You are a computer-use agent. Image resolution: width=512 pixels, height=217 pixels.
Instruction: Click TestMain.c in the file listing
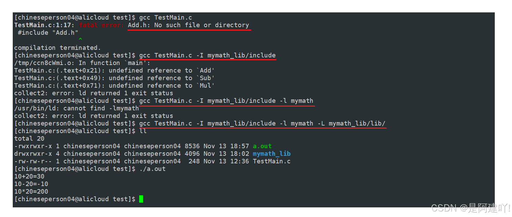[x=272, y=161]
